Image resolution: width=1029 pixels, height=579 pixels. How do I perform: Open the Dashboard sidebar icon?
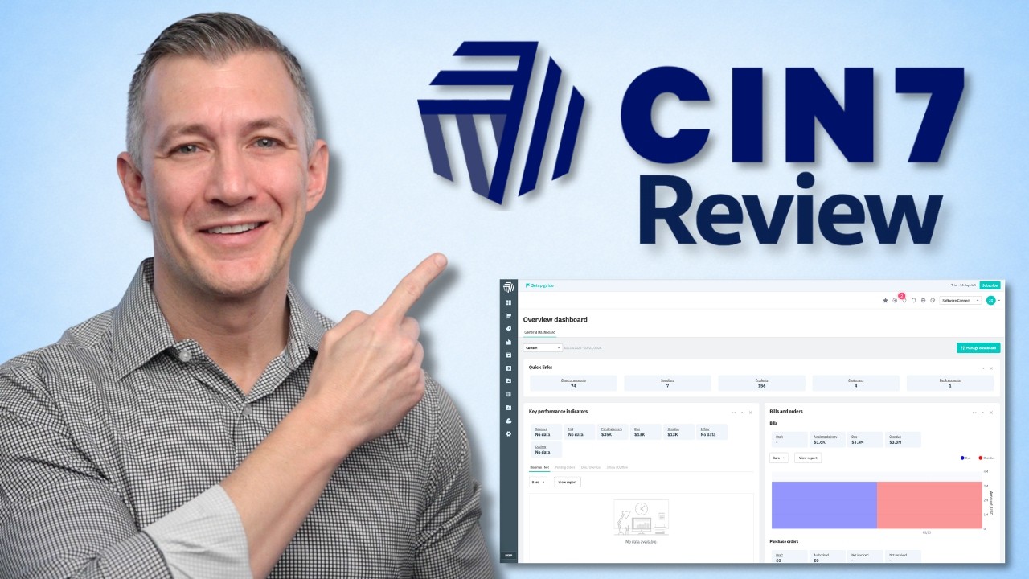[508, 302]
